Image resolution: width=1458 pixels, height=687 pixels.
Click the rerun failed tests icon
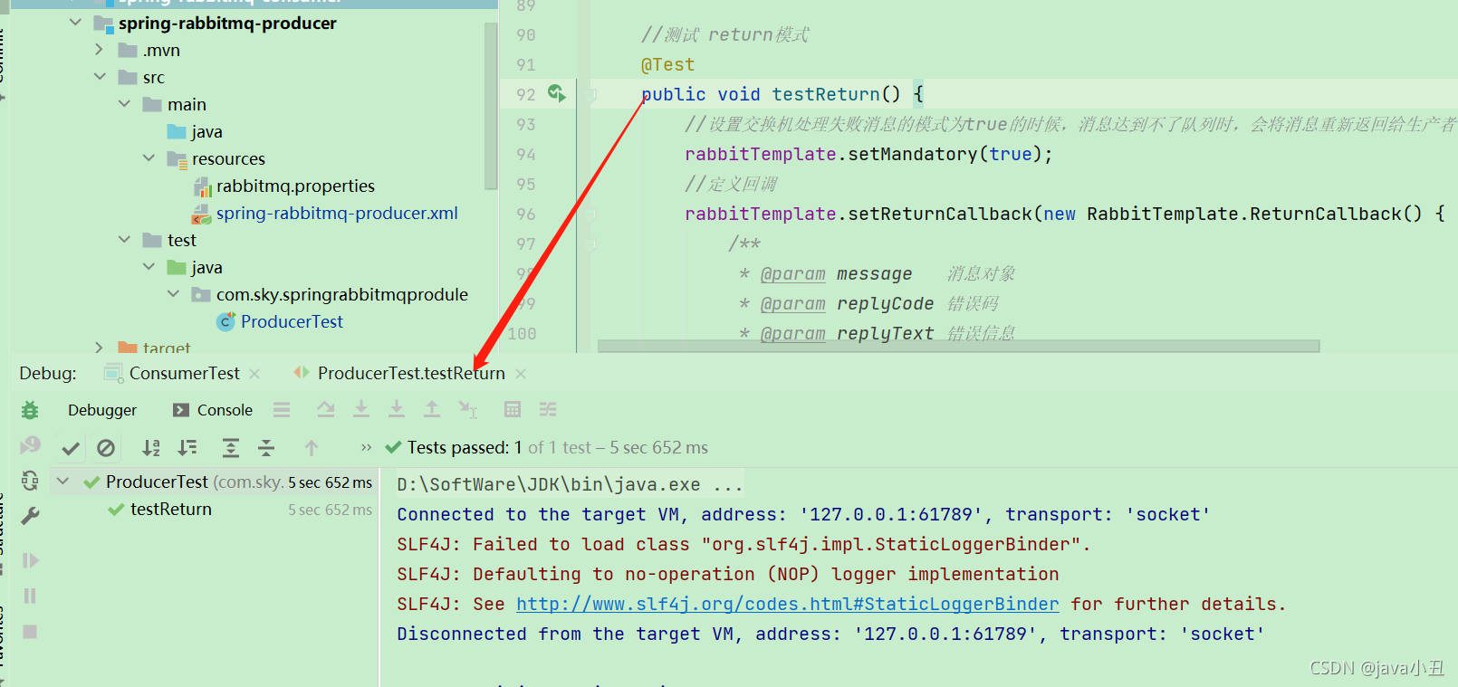30,445
